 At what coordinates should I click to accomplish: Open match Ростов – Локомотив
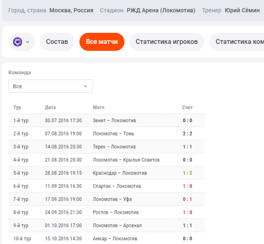[116, 212]
